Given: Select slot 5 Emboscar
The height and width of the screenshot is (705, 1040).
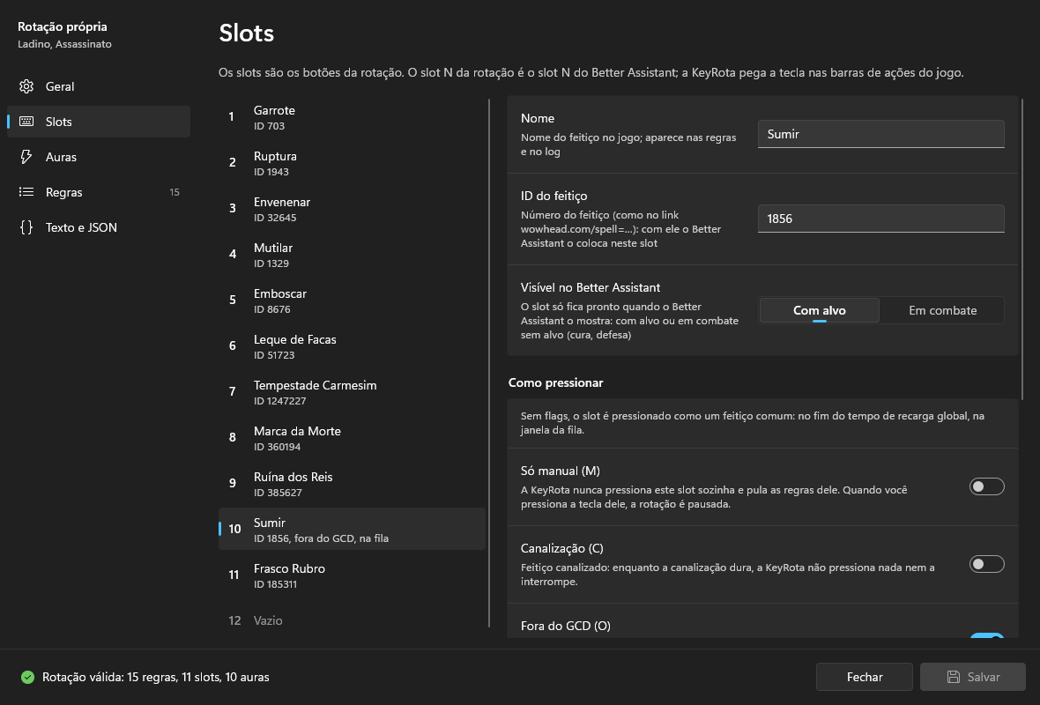Looking at the screenshot, I should click(353, 301).
